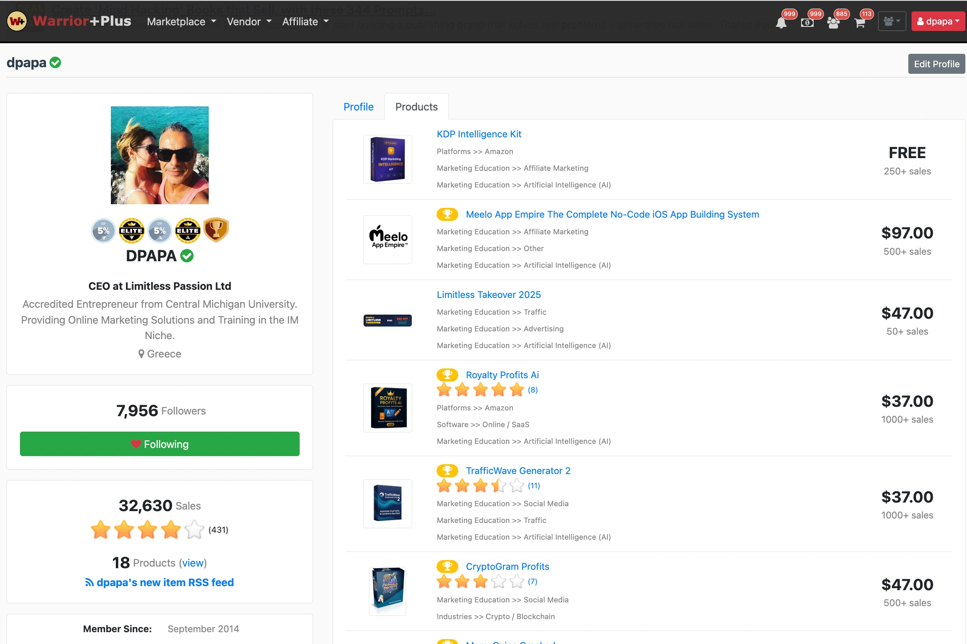Image resolution: width=967 pixels, height=644 pixels.
Task: Expand the Affiliate dropdown menu
Action: click(x=306, y=21)
